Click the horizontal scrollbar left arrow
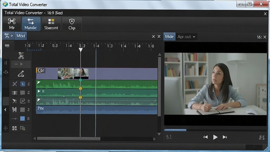The image size is (270, 152). pyautogui.click(x=35, y=138)
